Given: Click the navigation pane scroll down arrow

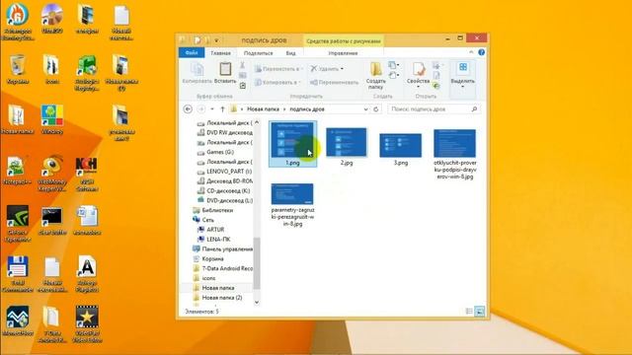Looking at the screenshot, I should pos(257,303).
